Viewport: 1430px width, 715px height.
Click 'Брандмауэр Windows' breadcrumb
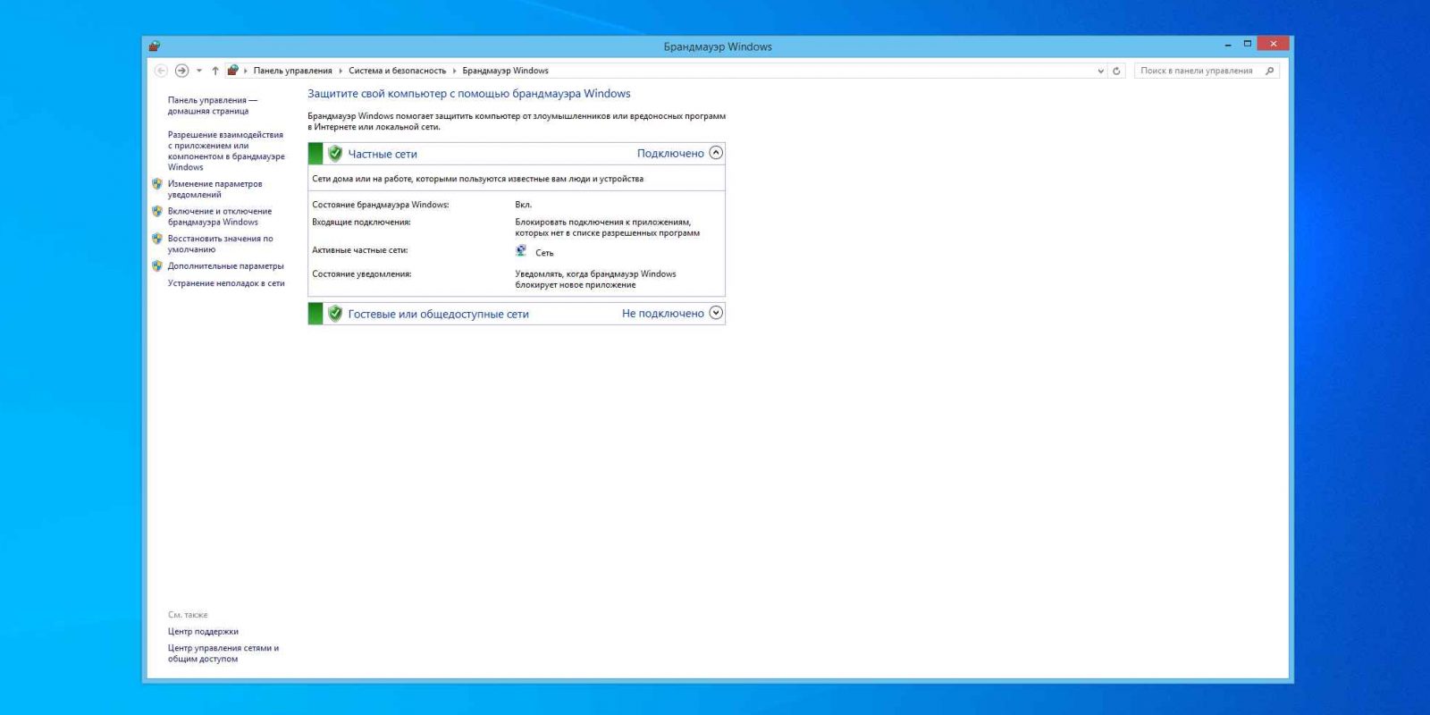[x=505, y=71]
